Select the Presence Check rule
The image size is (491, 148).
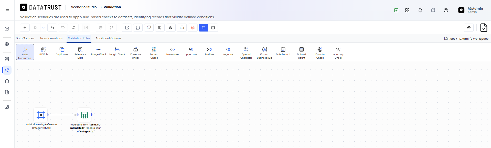coord(136,53)
